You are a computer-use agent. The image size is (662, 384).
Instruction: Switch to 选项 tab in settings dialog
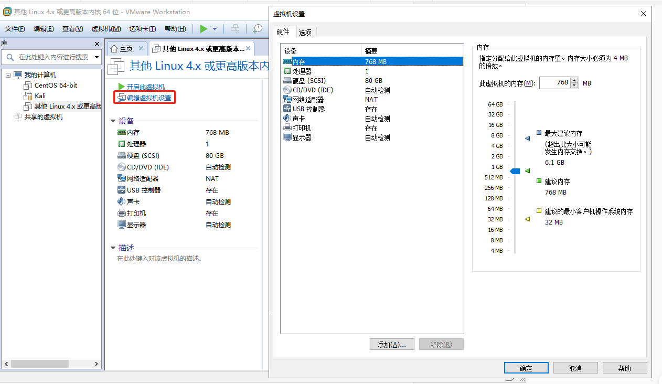point(305,32)
